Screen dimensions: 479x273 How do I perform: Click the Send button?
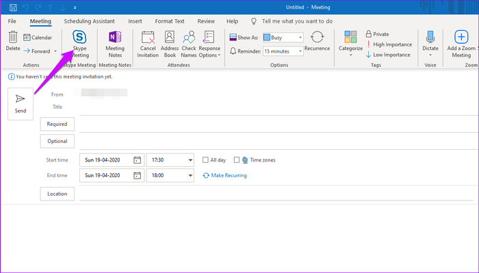point(21,104)
